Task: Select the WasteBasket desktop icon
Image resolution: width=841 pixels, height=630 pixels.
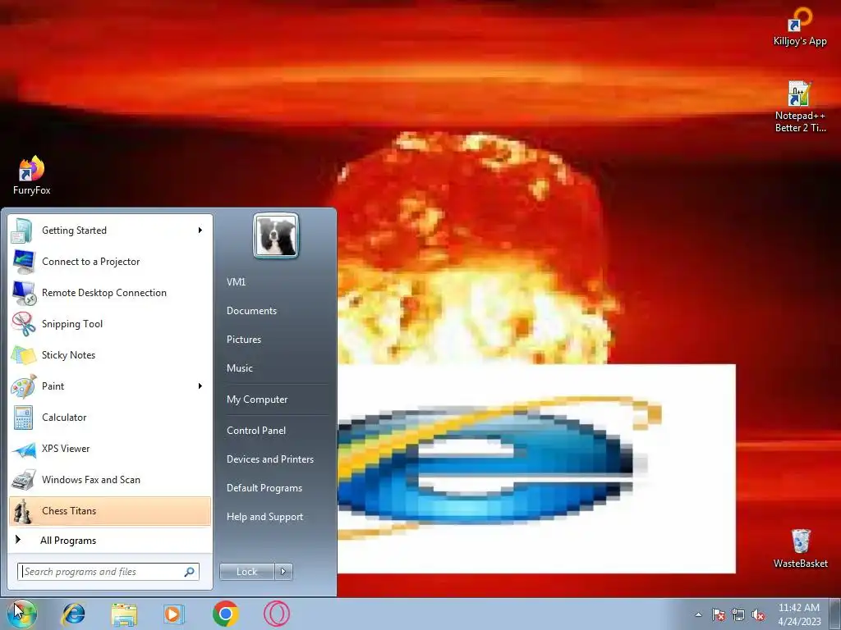Action: click(x=800, y=548)
